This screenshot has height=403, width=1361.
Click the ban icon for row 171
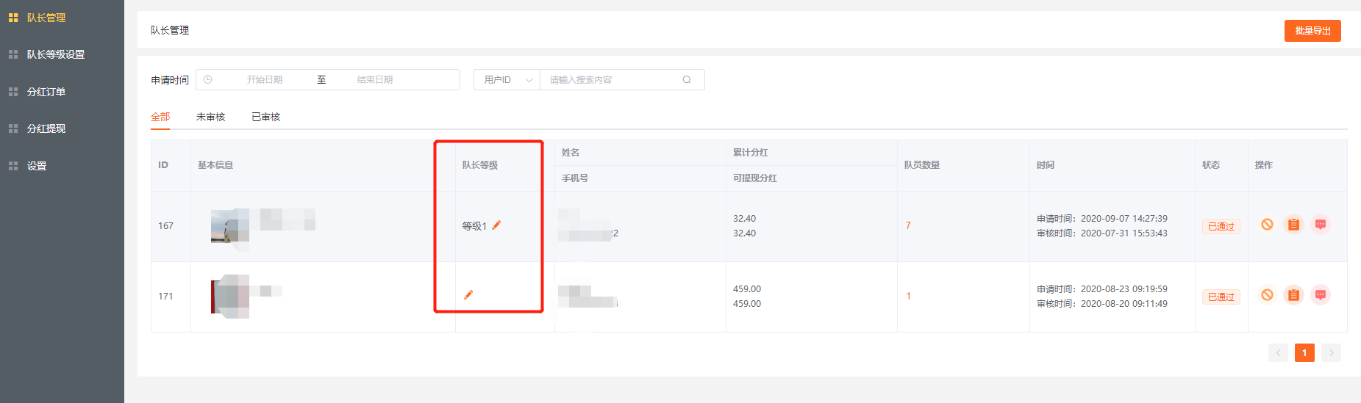pos(1267,295)
